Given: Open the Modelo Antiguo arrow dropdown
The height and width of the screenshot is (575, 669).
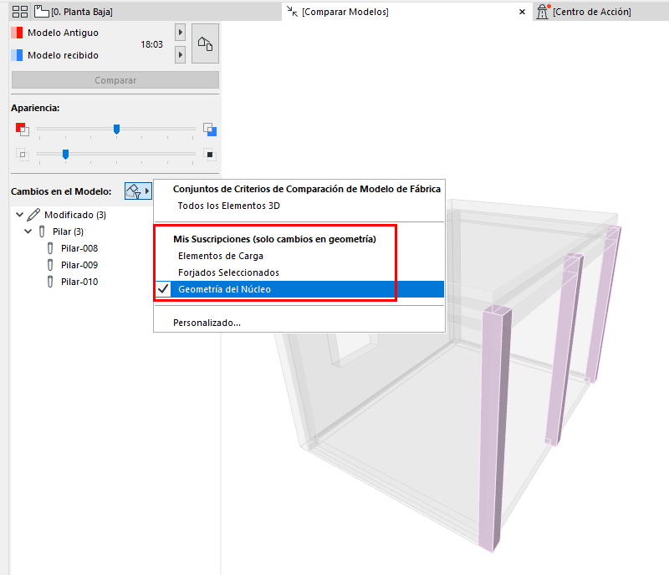Looking at the screenshot, I should tap(180, 33).
